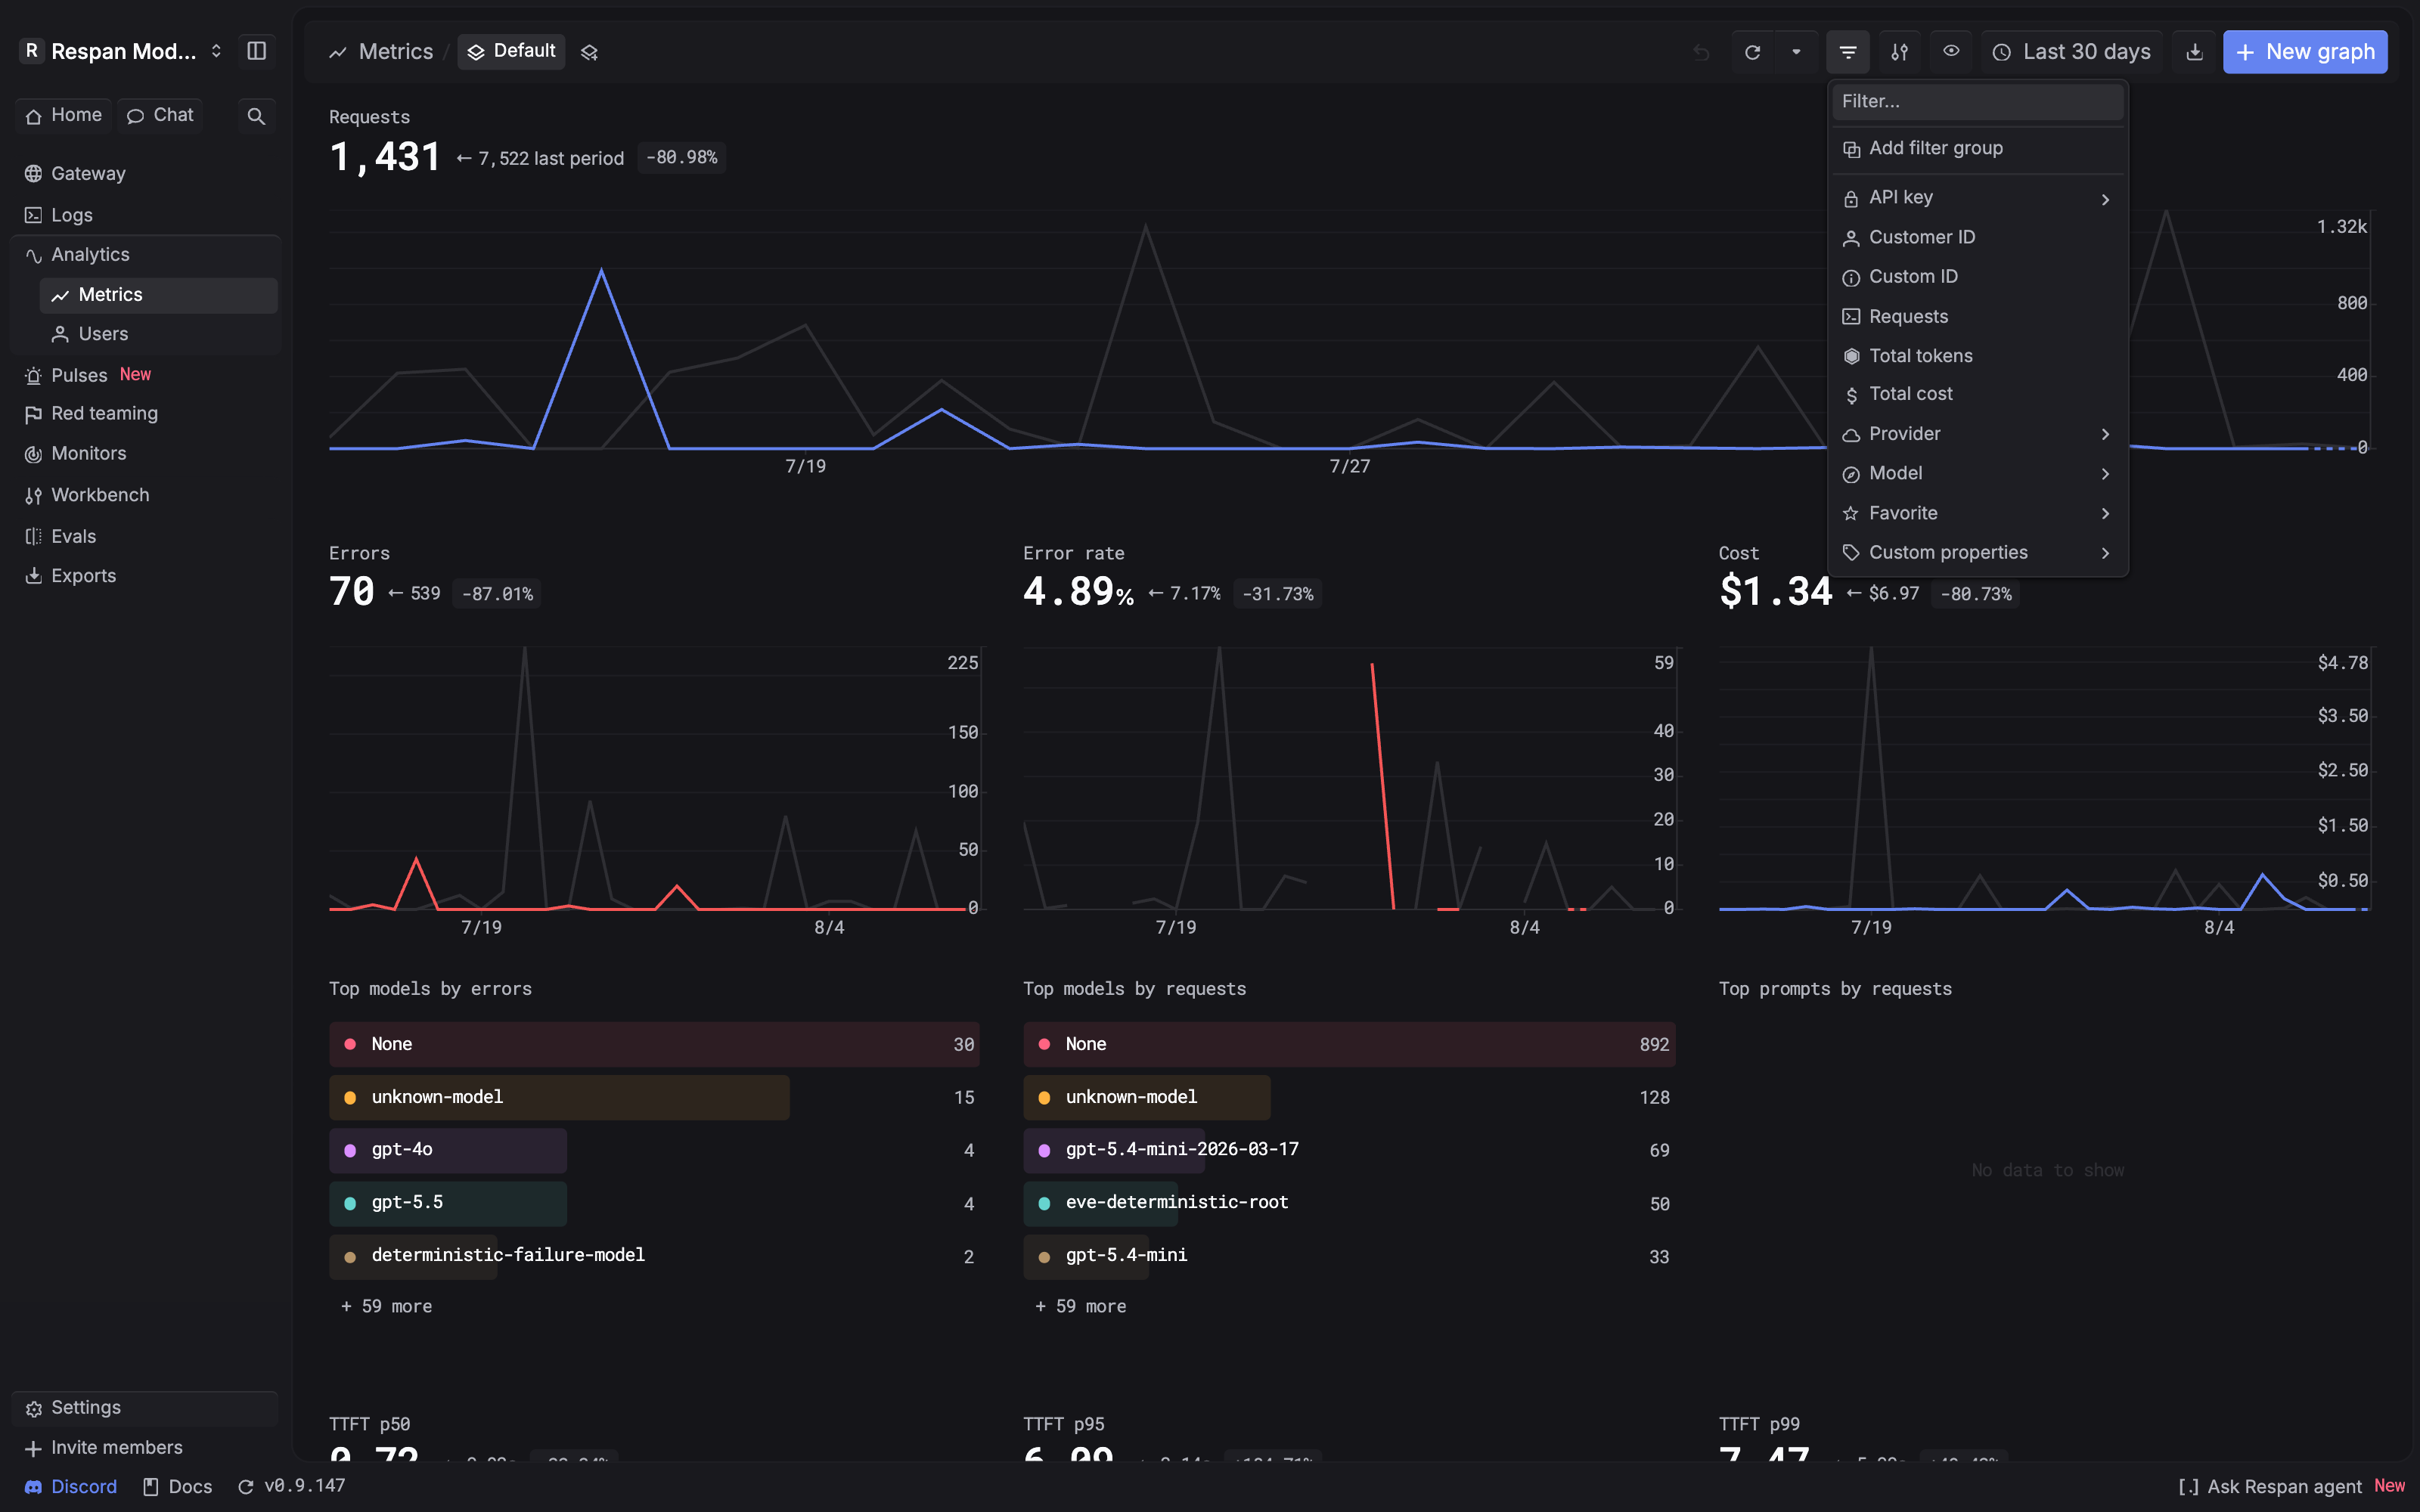Click teal dot beside gpt-5.5

click(350, 1203)
